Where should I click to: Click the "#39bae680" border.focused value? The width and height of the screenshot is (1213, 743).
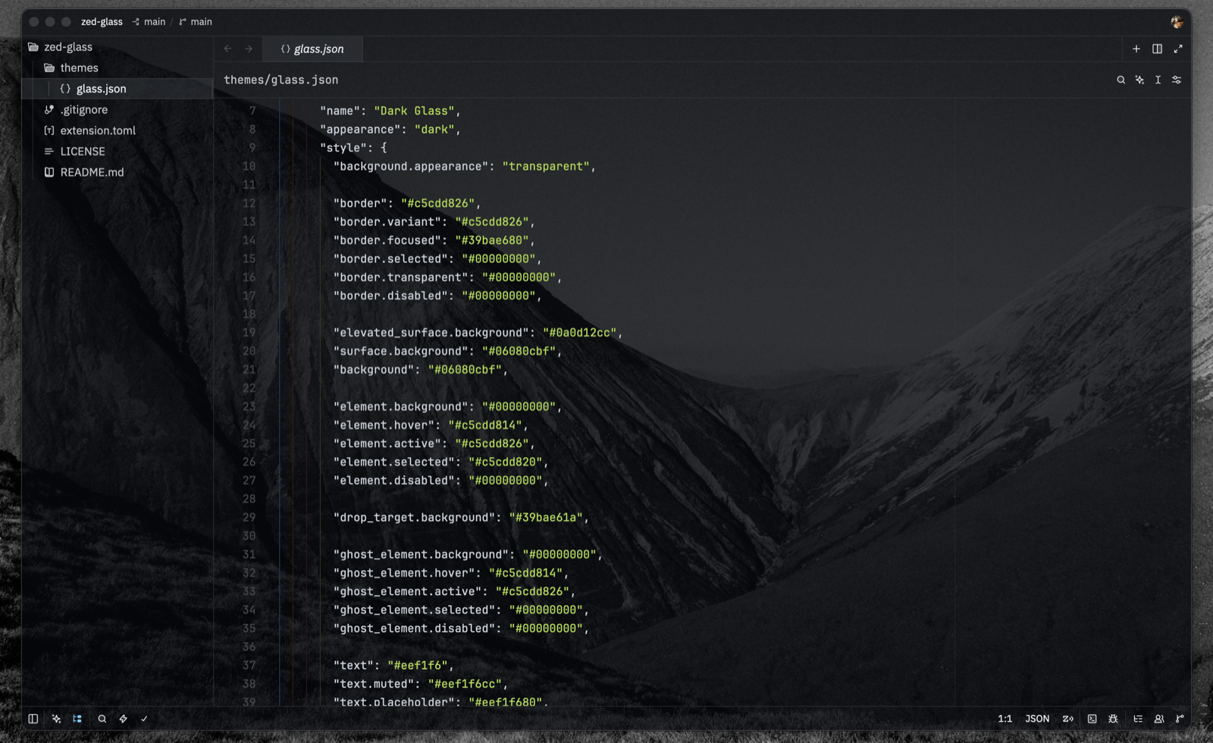point(491,240)
